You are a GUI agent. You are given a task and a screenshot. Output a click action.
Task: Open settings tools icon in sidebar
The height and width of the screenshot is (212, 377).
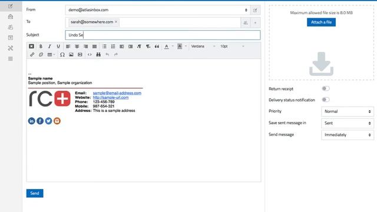click(x=11, y=48)
